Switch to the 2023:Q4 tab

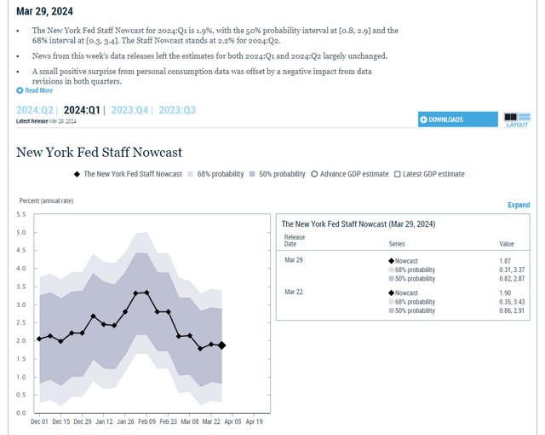[129, 110]
